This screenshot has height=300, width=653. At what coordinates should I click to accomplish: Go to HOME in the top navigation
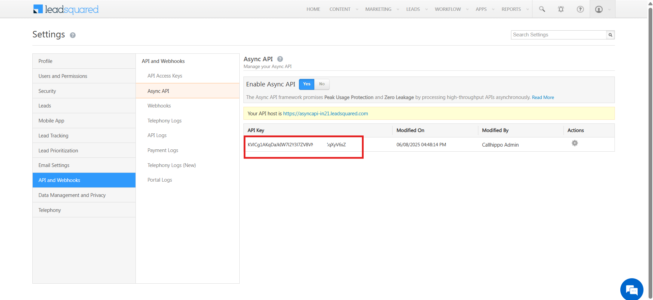[x=313, y=9]
